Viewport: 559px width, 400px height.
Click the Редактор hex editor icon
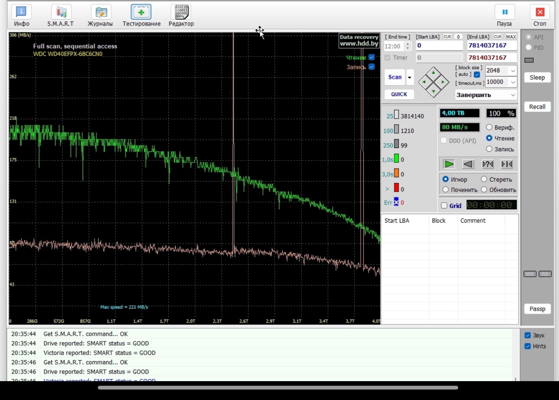(181, 16)
